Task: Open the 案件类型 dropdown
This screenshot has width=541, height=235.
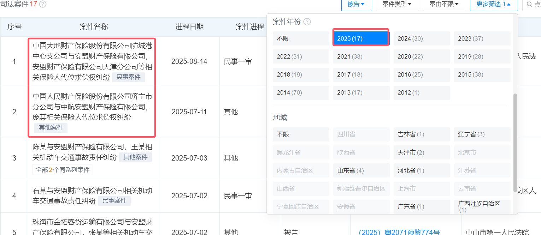Action: [x=398, y=4]
